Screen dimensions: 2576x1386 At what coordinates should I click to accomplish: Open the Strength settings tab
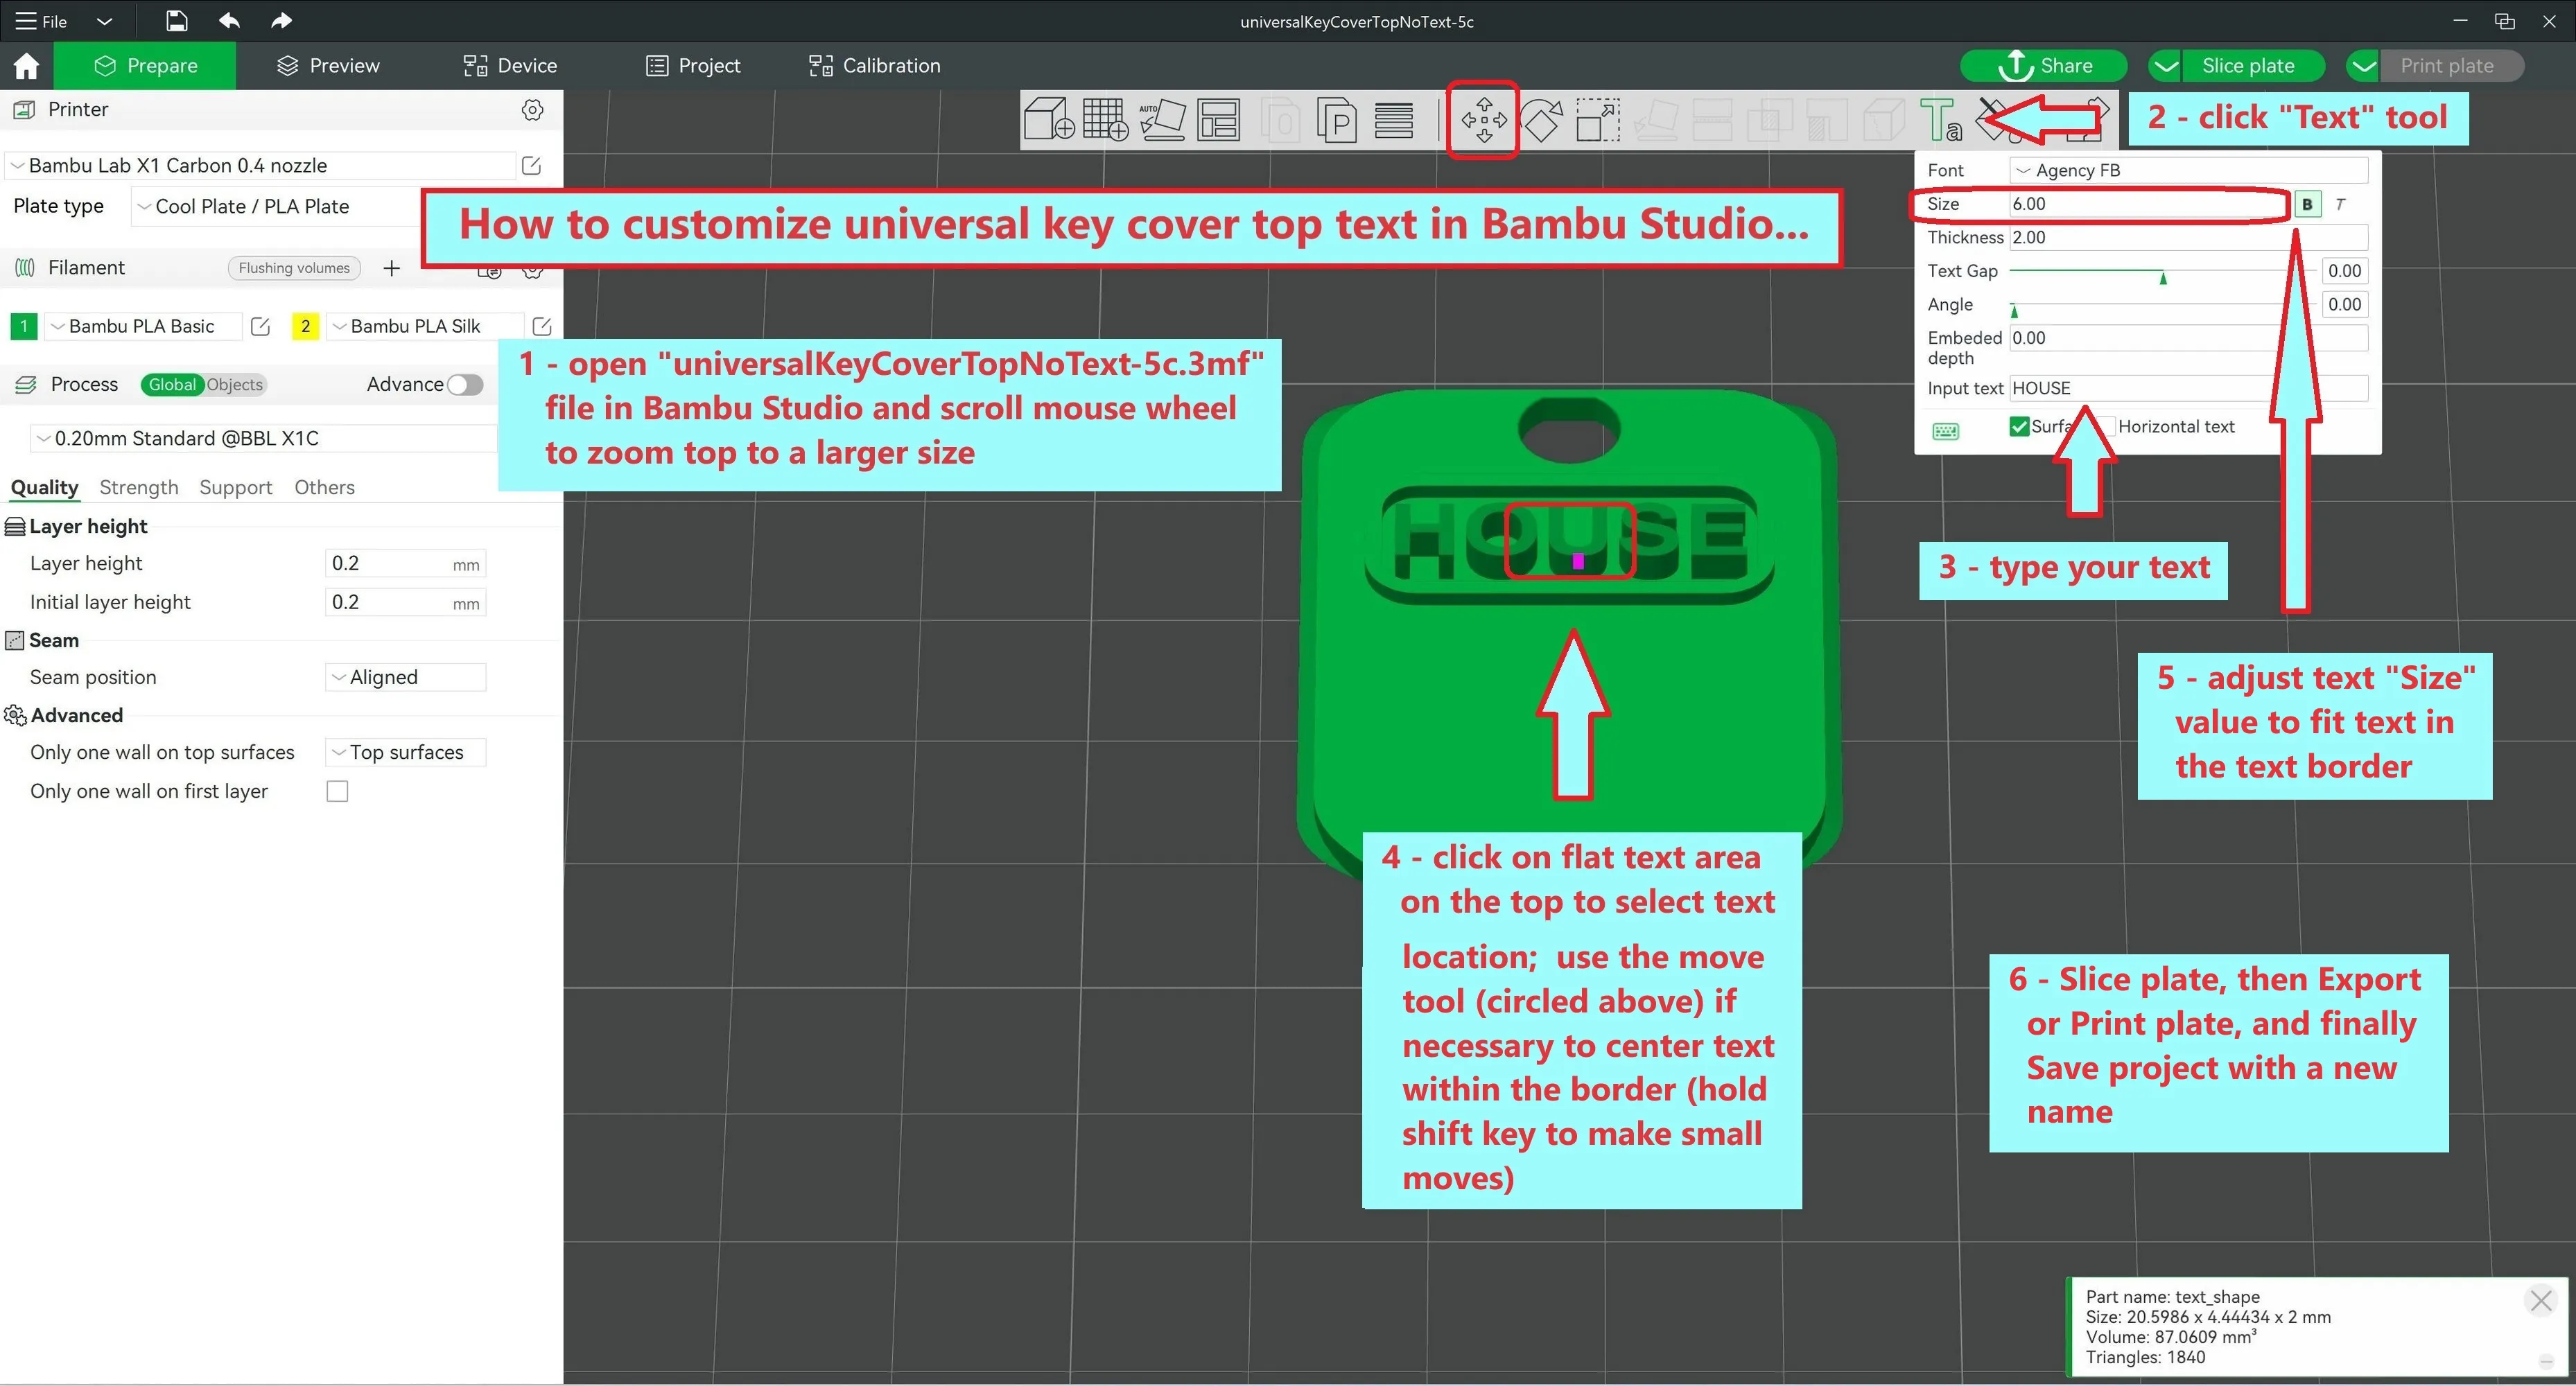tap(139, 488)
